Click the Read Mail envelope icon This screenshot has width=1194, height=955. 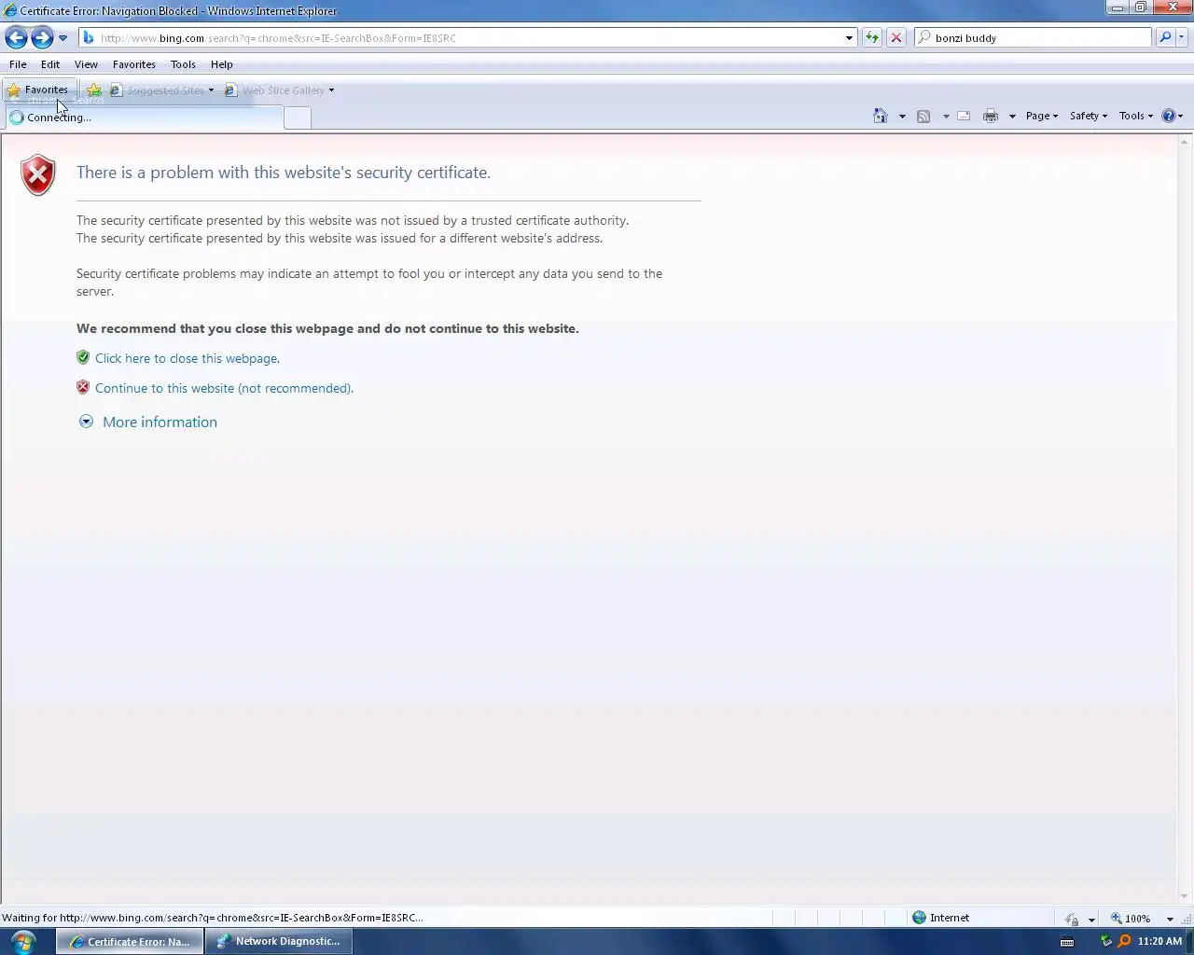964,116
